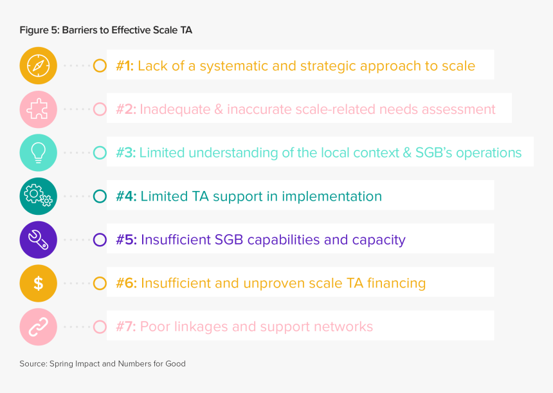The height and width of the screenshot is (393, 553).
Task: Select the orange ring bullet for #6
Action: click(x=100, y=283)
